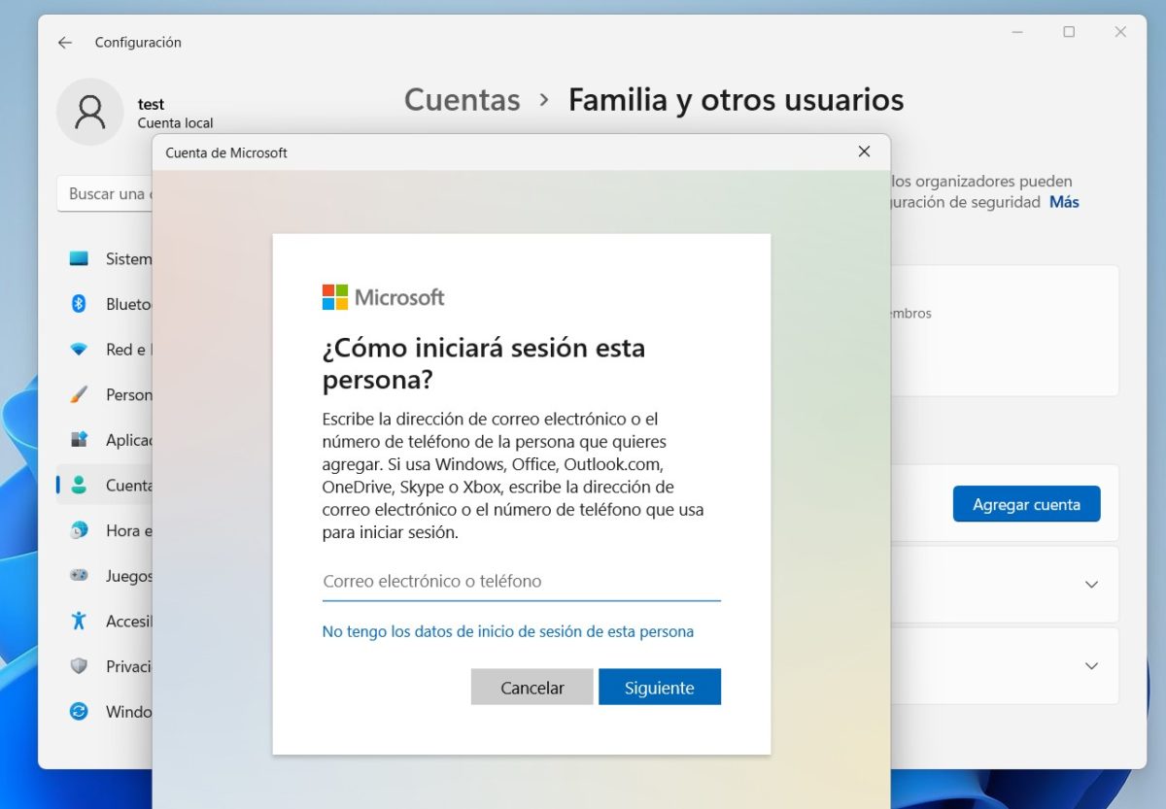Viewport: 1166px width, 809px height.
Task: Click the Cuentas breadcrumb heading
Action: pos(462,100)
